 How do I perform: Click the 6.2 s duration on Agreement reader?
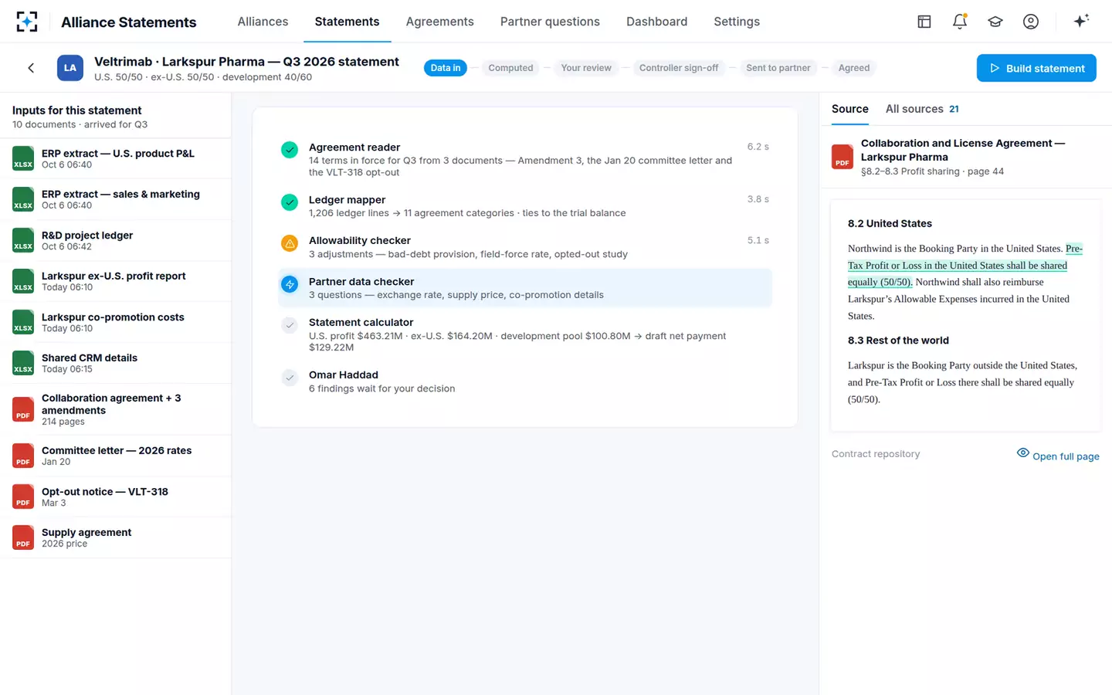pyautogui.click(x=758, y=147)
